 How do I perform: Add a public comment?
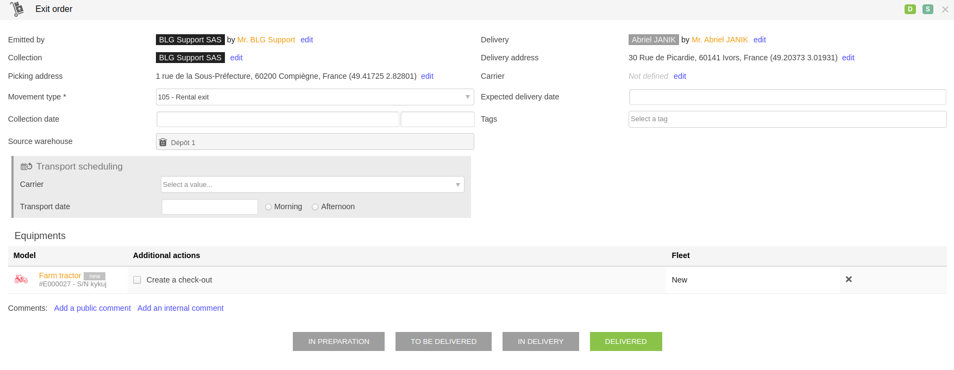[92, 308]
